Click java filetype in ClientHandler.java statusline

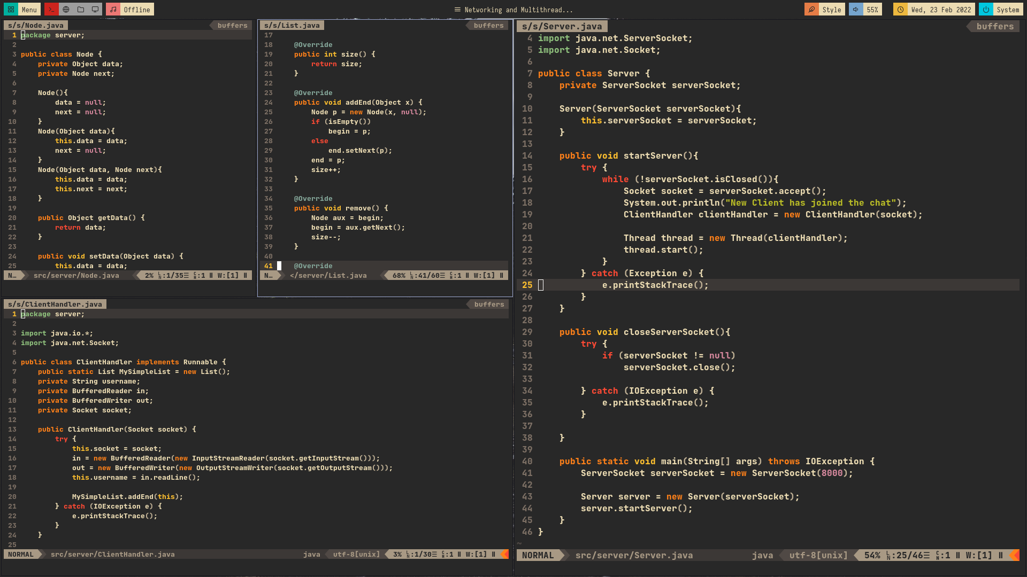point(312,554)
